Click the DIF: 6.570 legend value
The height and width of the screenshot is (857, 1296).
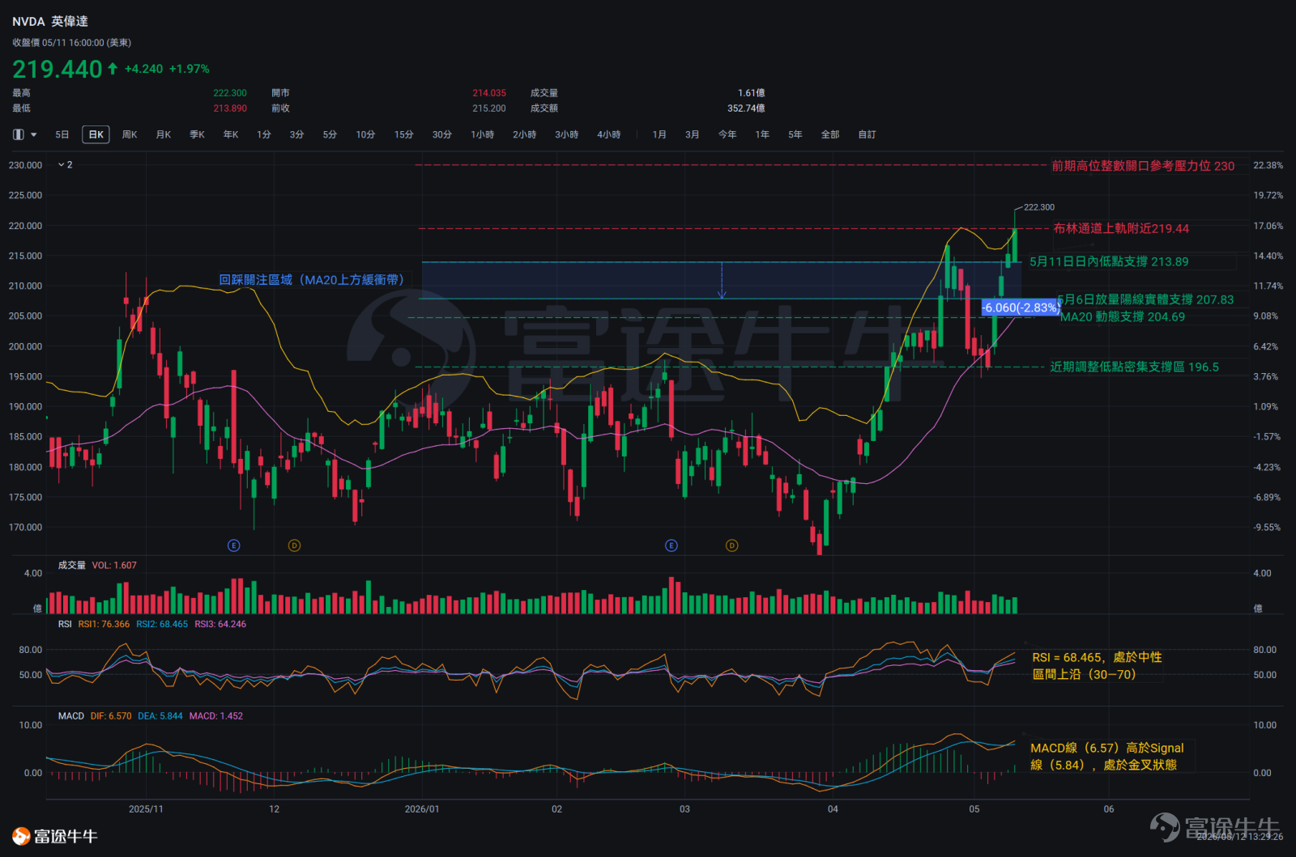(x=111, y=716)
